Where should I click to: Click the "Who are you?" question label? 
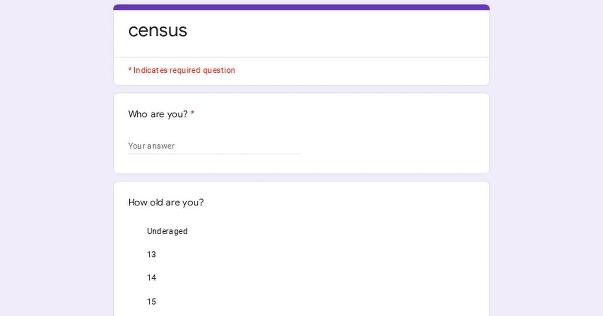click(157, 114)
